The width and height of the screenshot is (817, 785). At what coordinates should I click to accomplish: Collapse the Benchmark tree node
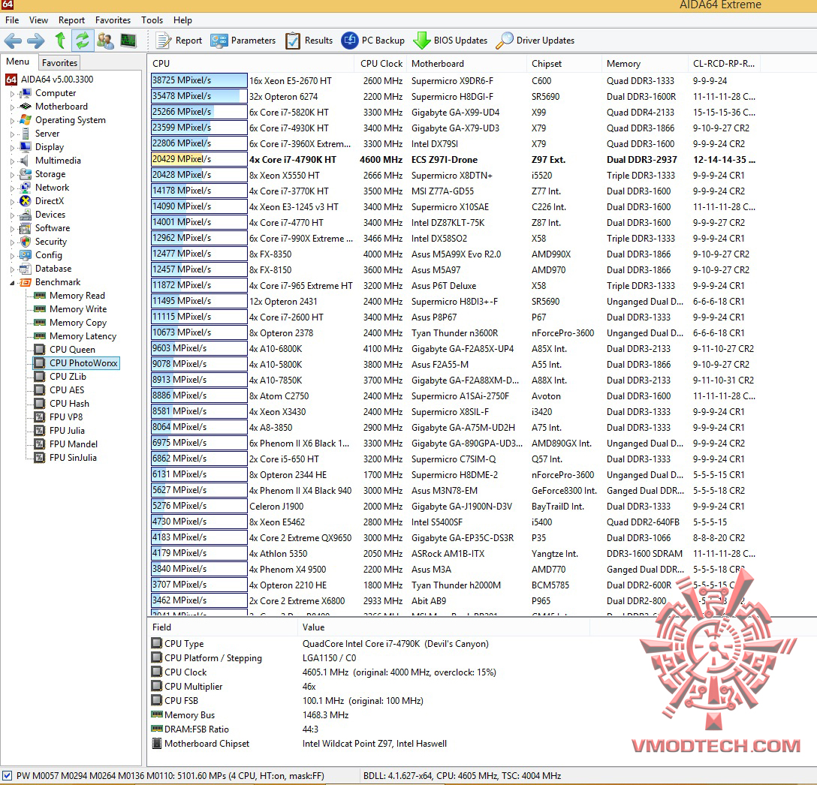click(x=12, y=283)
